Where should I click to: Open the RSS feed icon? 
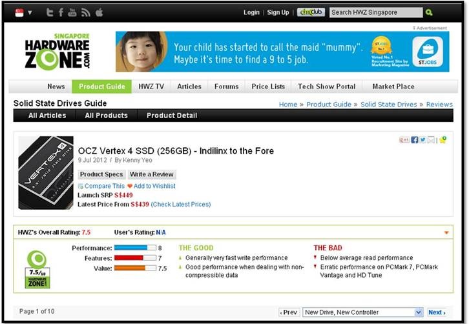tap(86, 12)
